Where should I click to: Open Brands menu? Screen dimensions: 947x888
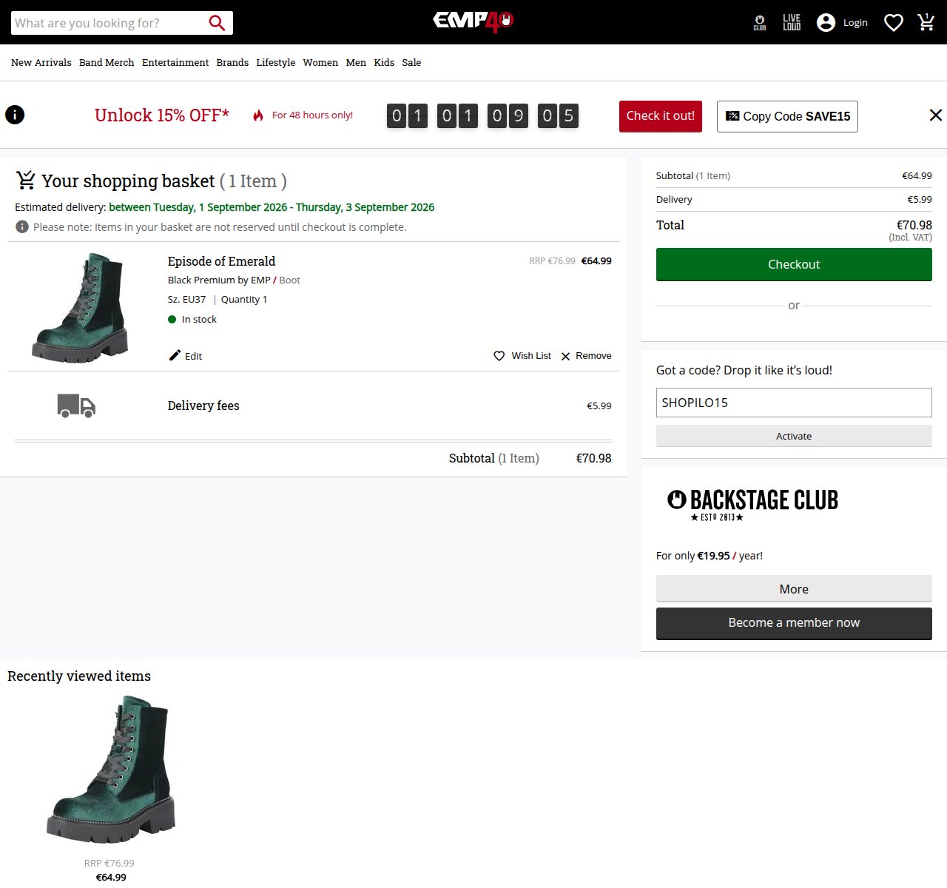[x=232, y=63]
